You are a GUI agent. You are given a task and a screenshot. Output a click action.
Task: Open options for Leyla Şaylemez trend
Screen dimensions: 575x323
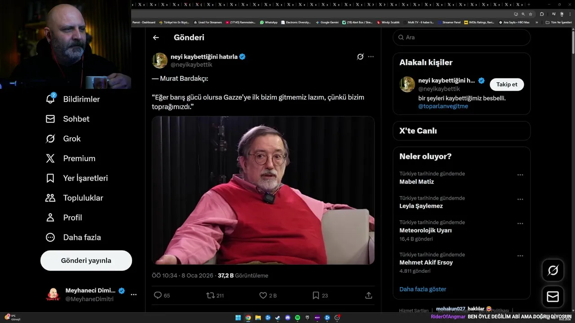click(x=520, y=199)
